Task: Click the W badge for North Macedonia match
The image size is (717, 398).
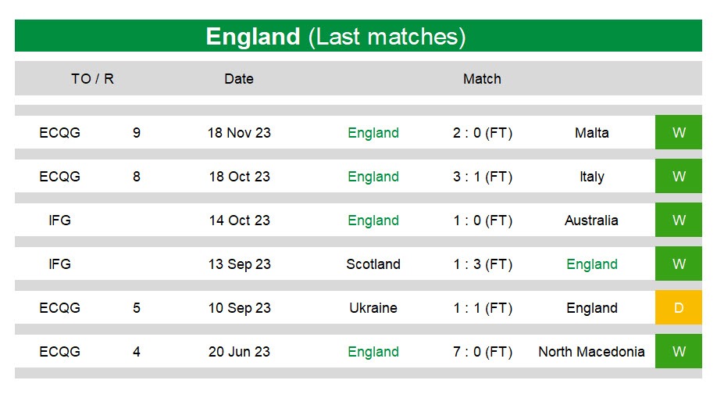Action: point(679,351)
